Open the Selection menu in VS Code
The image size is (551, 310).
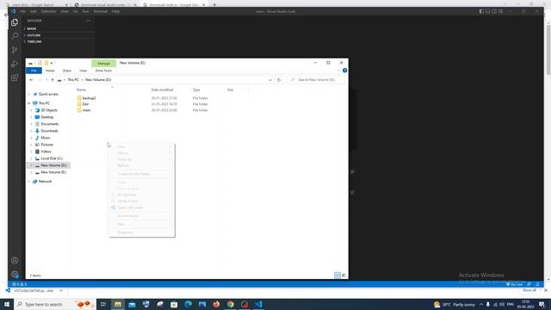coord(48,11)
